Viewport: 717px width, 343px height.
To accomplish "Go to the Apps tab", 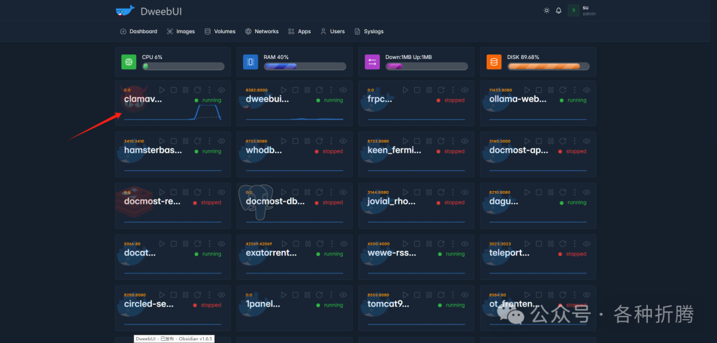I will [299, 32].
